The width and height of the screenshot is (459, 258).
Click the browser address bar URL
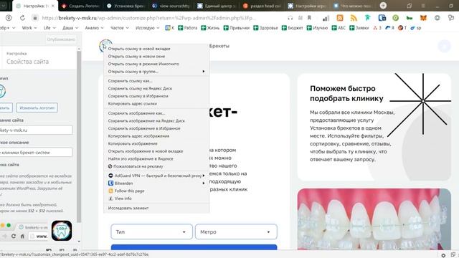tap(148, 18)
